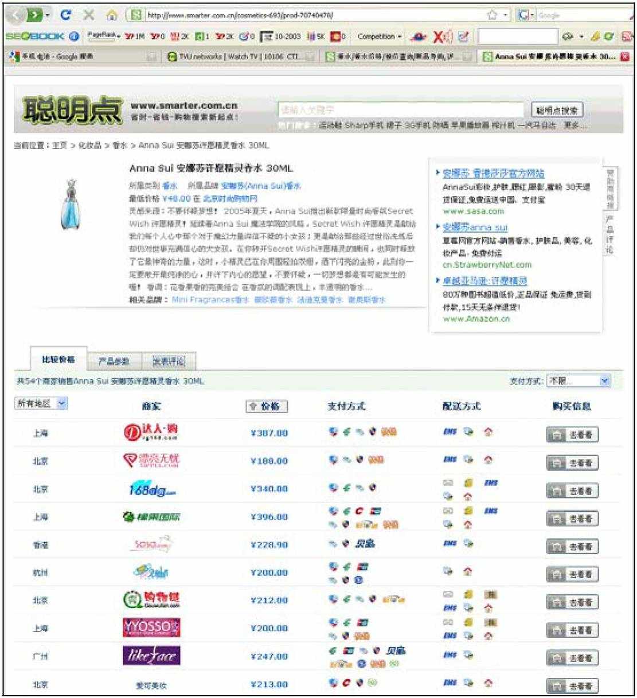Open the bookmark star dropdown arrow
637x698 pixels.
point(506,15)
